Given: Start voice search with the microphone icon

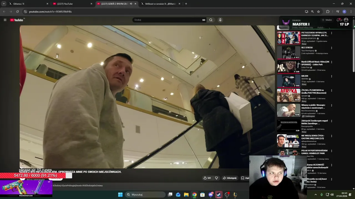Looking at the screenshot, I should 220,20.
